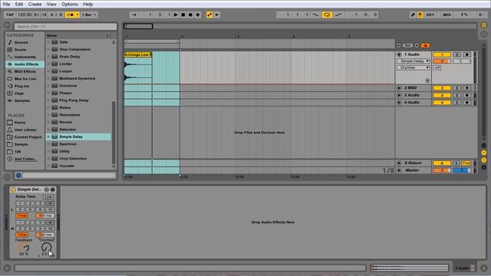Viewport: 491px width, 276px height.
Task: Click the Dry/Wet knob
Action: tap(46, 248)
